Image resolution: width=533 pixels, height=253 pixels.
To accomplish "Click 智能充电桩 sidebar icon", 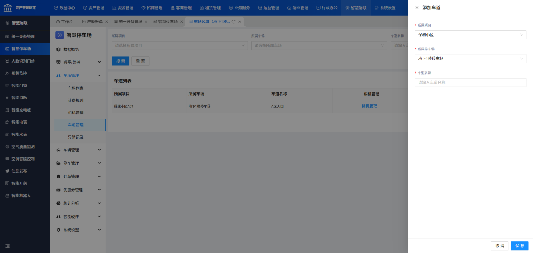I will 7,110.
